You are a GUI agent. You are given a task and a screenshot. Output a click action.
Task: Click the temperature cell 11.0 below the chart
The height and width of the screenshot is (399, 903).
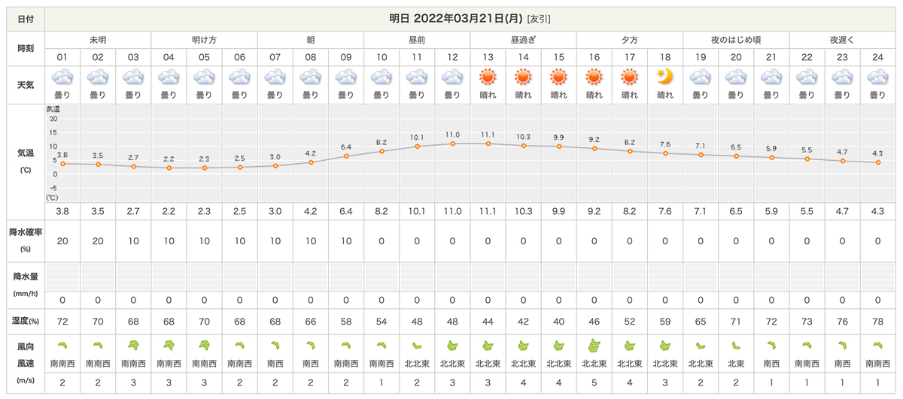click(452, 212)
